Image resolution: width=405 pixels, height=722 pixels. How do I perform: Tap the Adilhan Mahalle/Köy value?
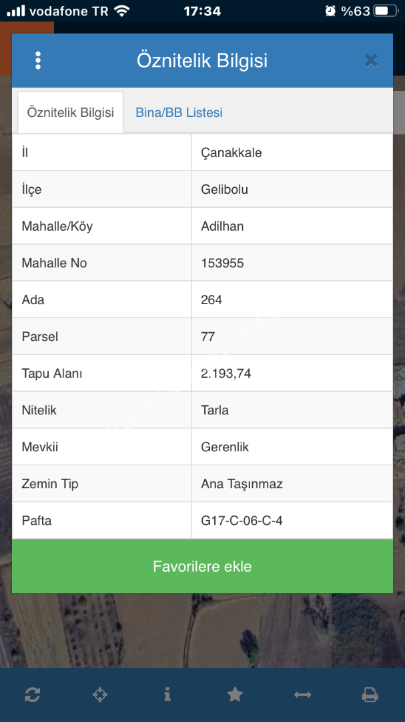click(x=222, y=226)
